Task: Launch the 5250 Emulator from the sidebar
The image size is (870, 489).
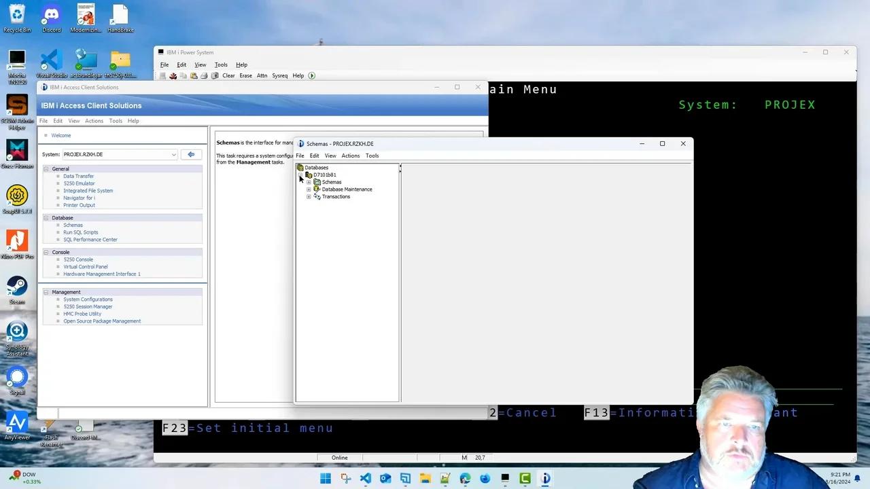Action: point(79,183)
